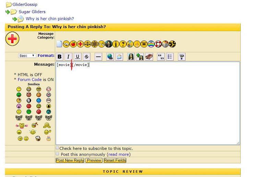This screenshot has width=253, height=177.
Task: Insert the sunglasses cool smiley
Action: pos(39,89)
